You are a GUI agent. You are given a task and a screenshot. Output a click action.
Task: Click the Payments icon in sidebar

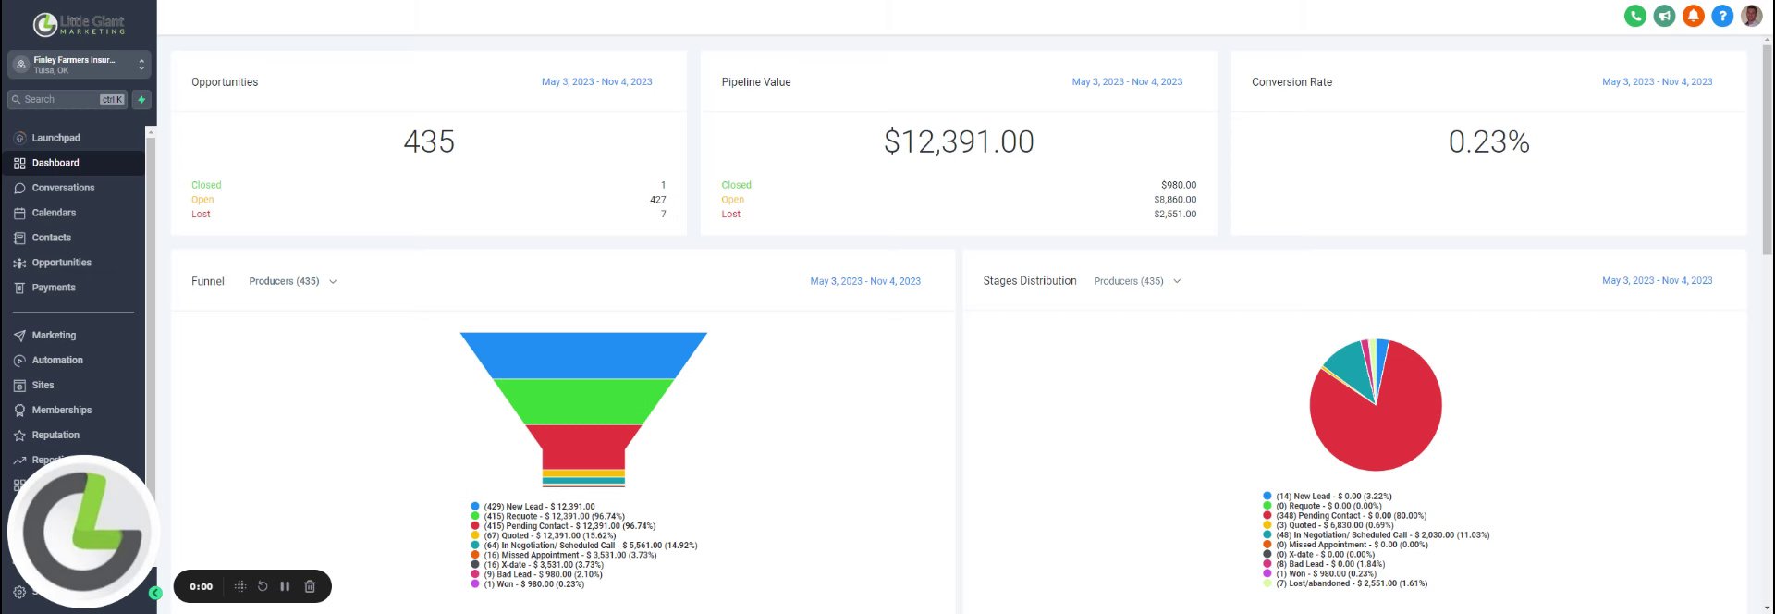click(19, 288)
